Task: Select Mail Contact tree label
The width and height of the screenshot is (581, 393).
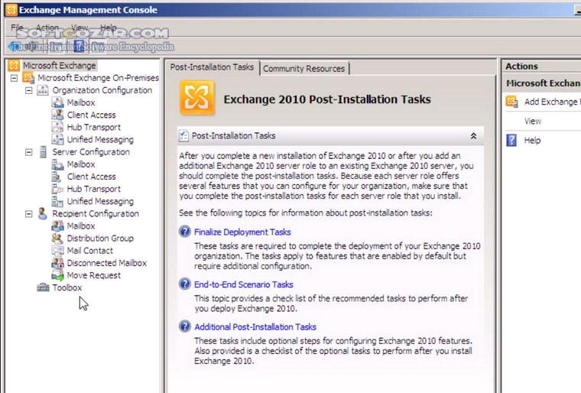Action: (89, 251)
